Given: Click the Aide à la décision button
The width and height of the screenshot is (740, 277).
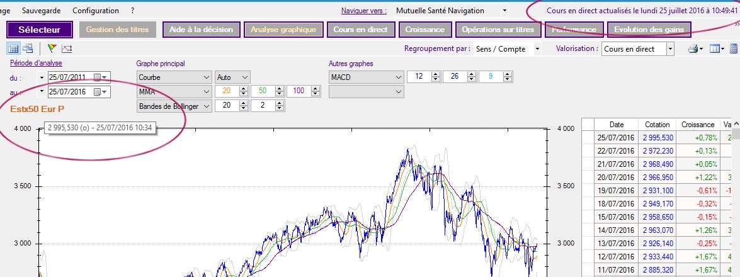Looking at the screenshot, I should coord(202,30).
